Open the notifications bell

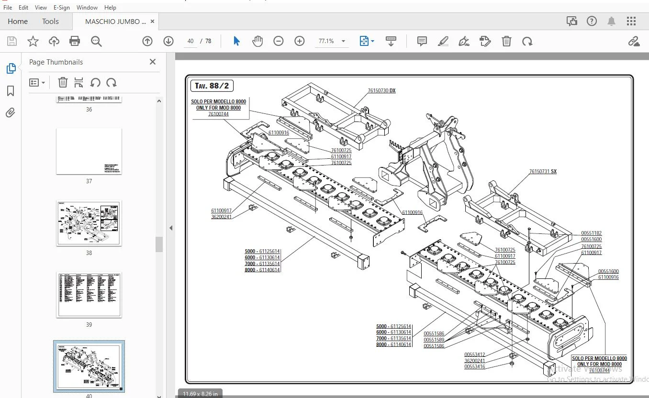(x=611, y=21)
